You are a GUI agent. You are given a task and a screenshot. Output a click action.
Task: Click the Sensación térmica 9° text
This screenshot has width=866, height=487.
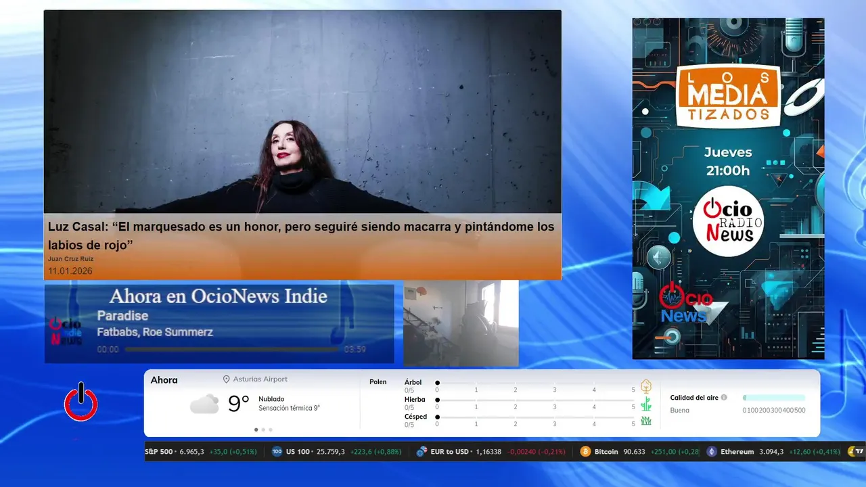(289, 408)
